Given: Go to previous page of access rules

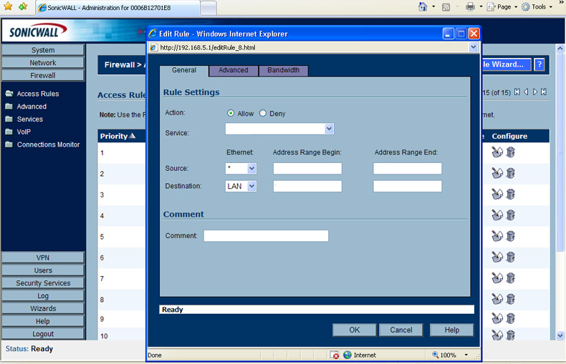Looking at the screenshot, I should [x=526, y=92].
